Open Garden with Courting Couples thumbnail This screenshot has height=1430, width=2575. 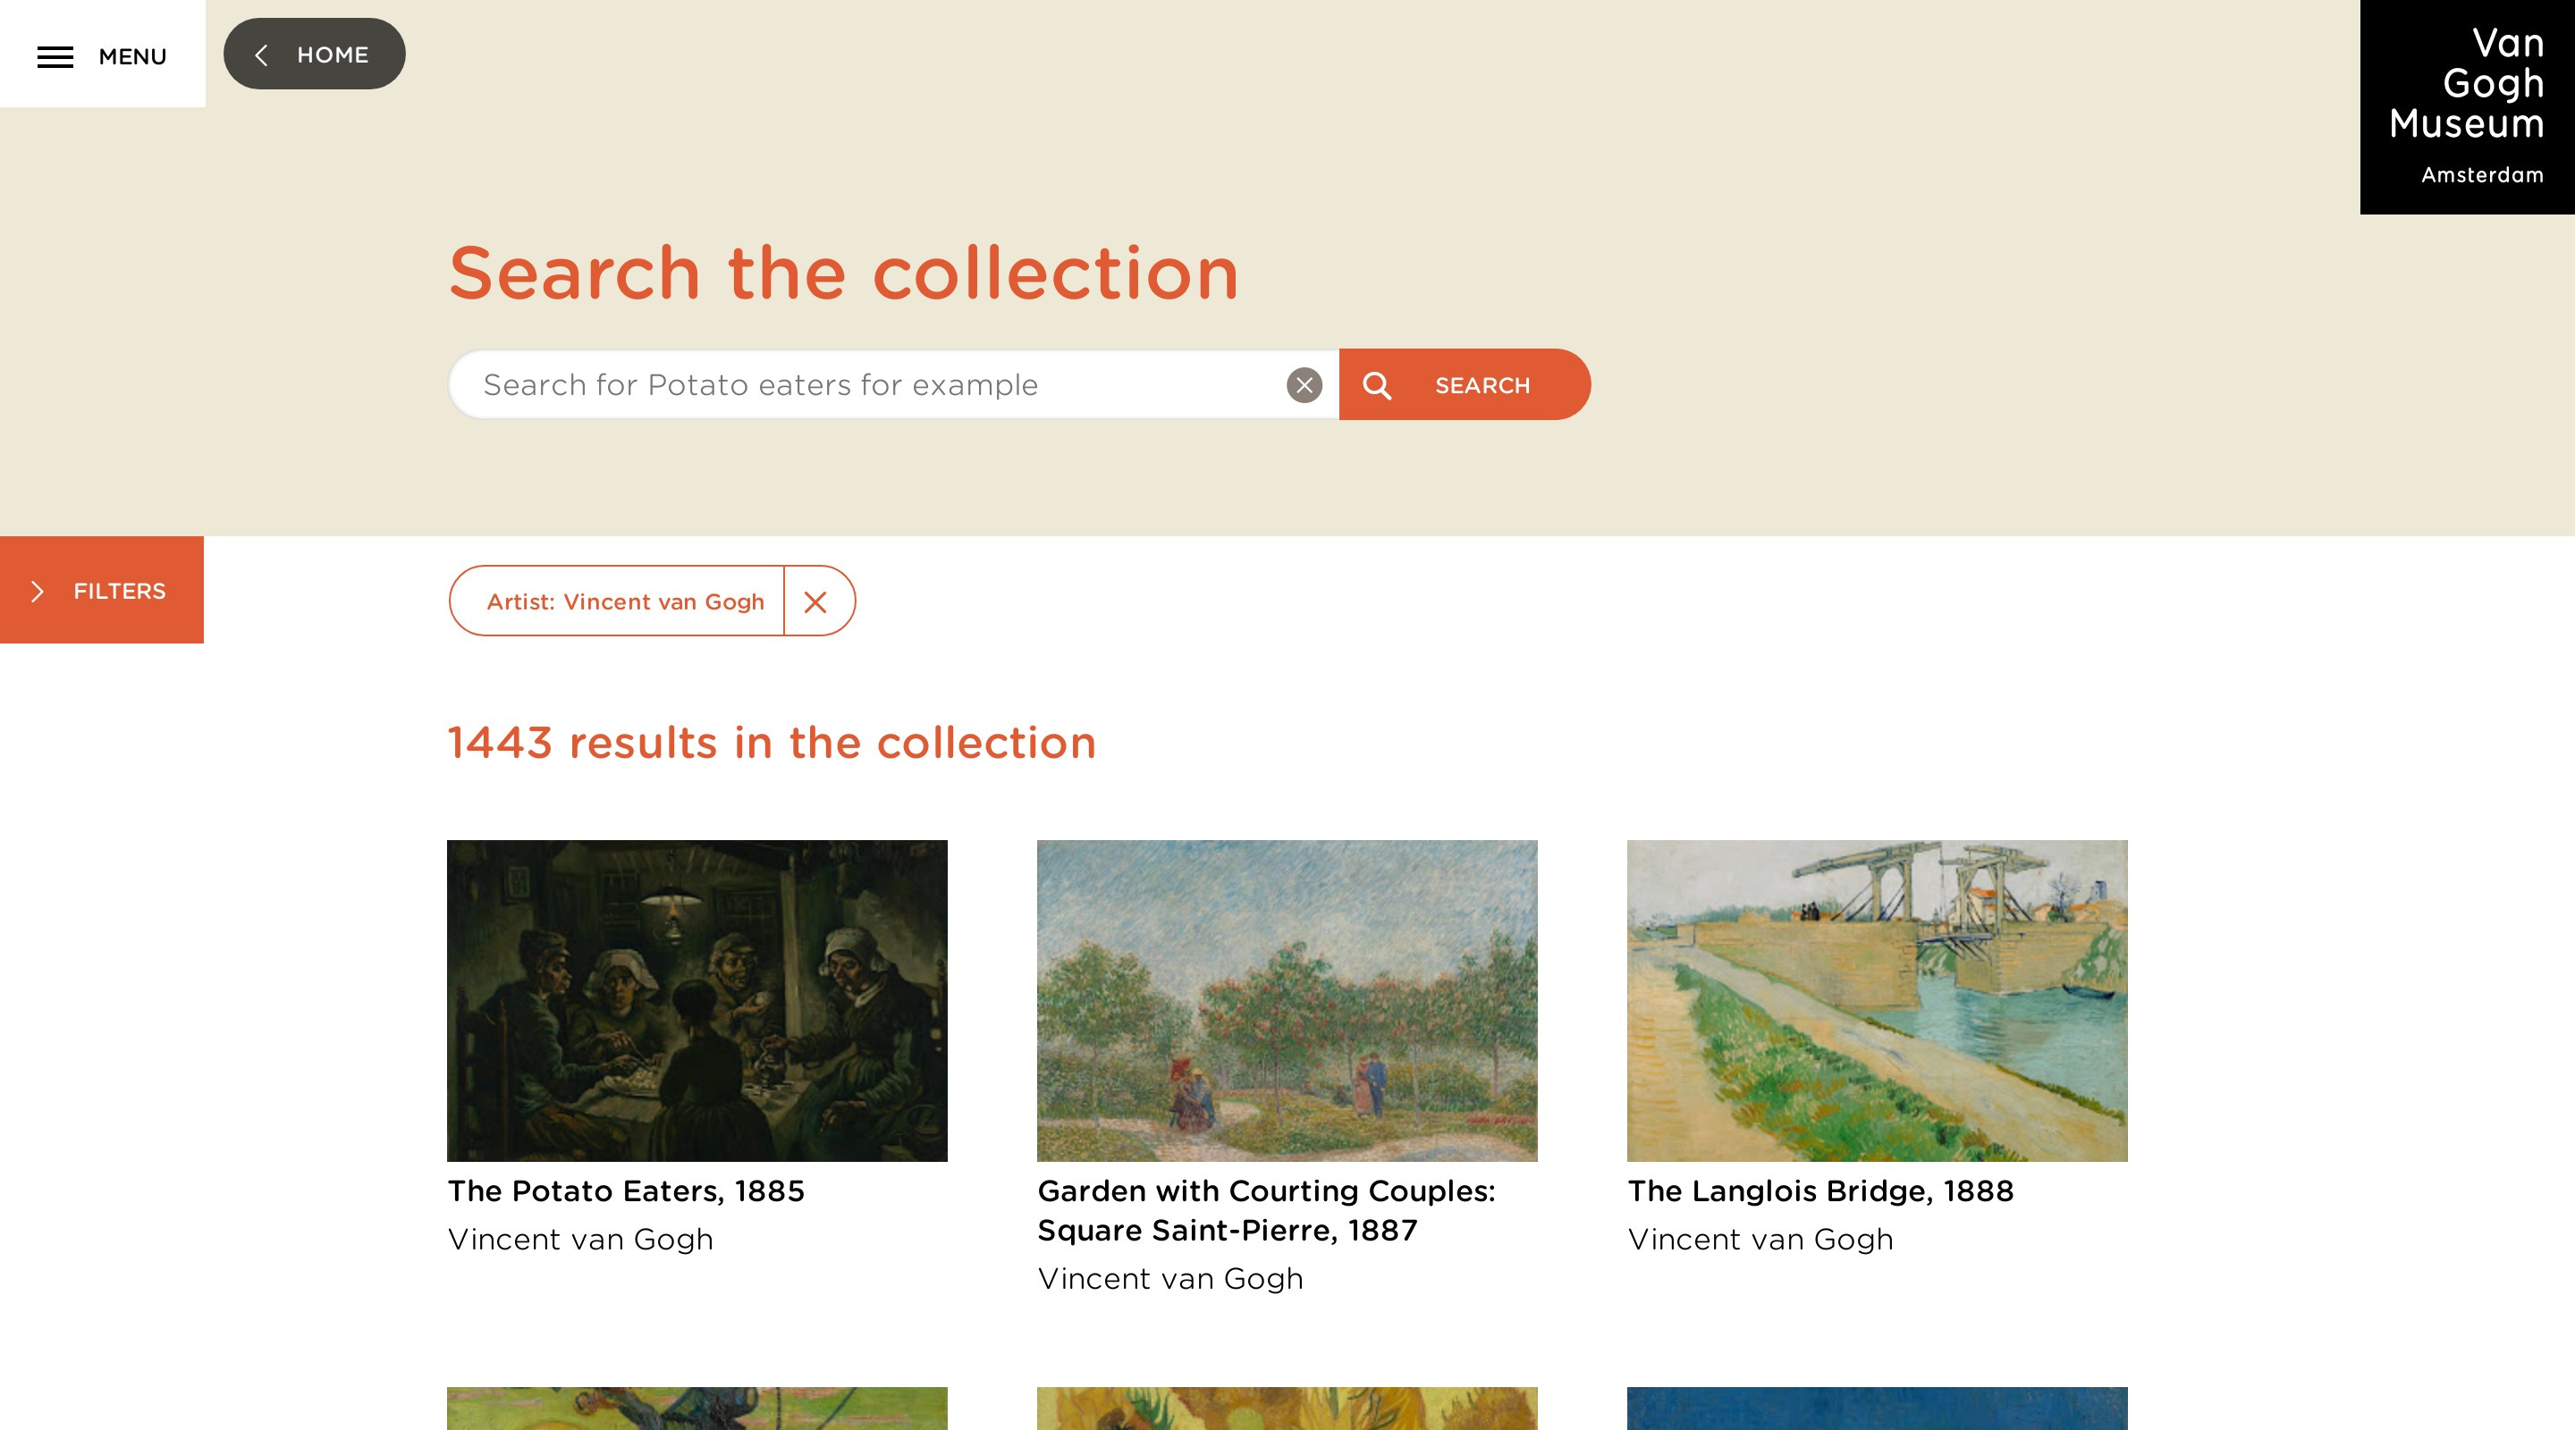[x=1287, y=999]
